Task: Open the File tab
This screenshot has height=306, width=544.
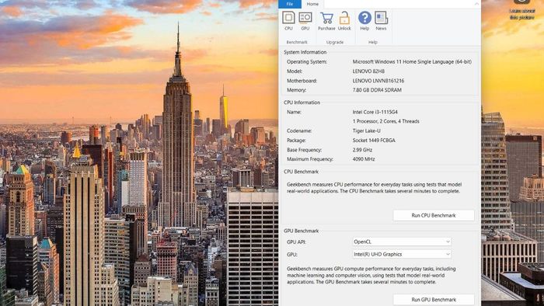Action: click(x=290, y=4)
